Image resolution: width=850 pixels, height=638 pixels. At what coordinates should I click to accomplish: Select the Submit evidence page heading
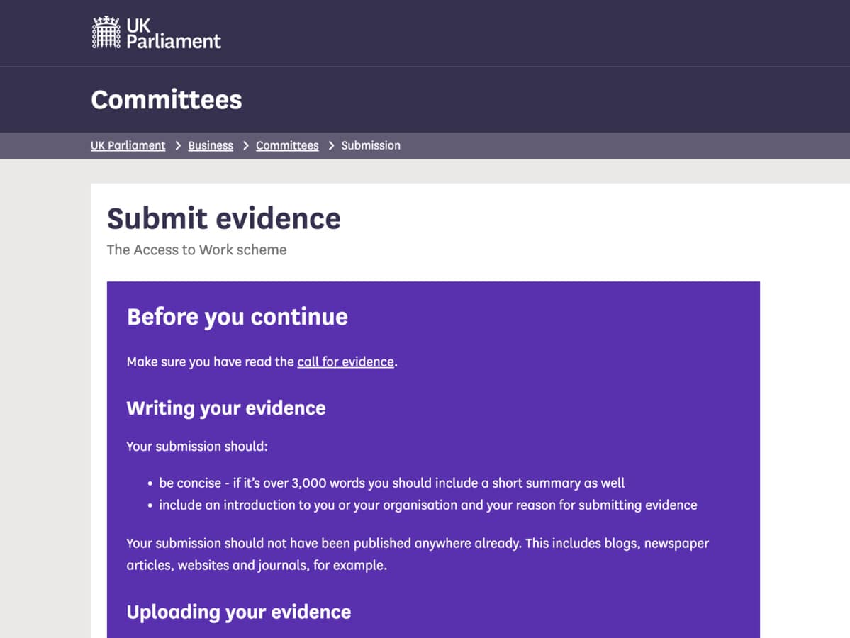click(x=224, y=218)
